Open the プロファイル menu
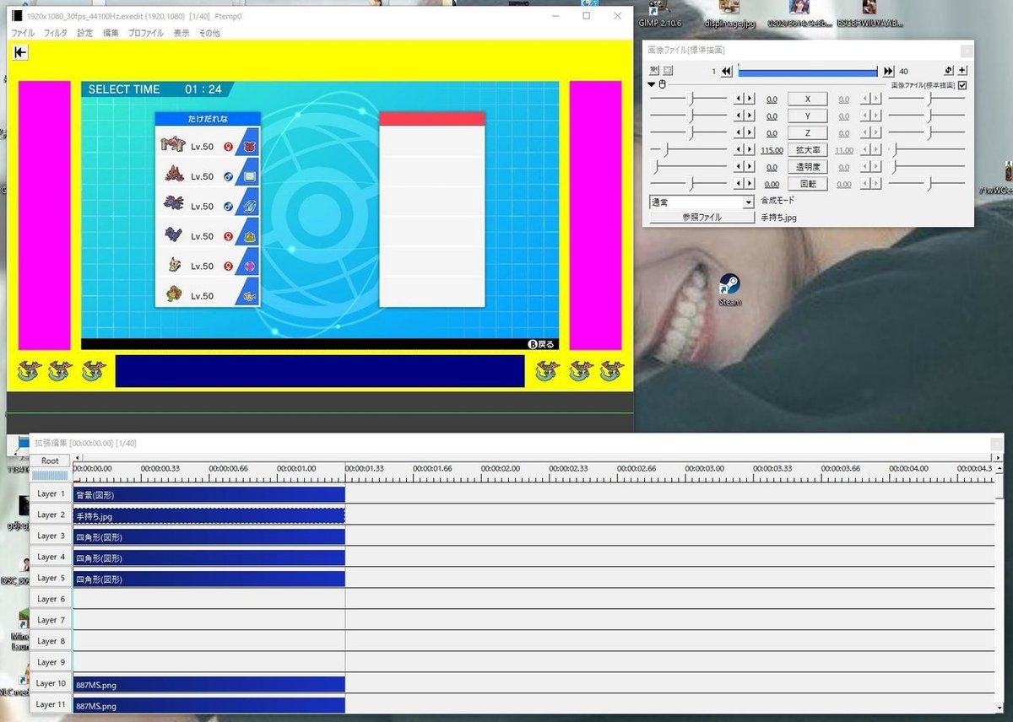 click(146, 33)
